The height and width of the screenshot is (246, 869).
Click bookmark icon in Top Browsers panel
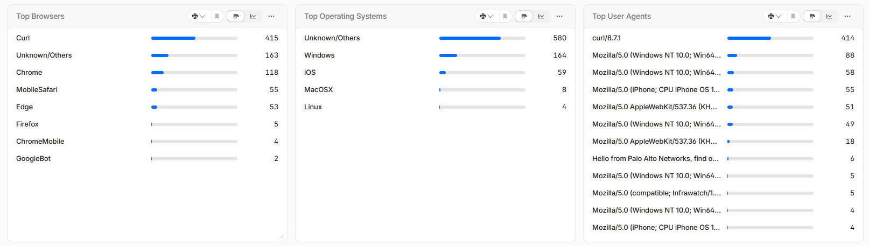217,16
